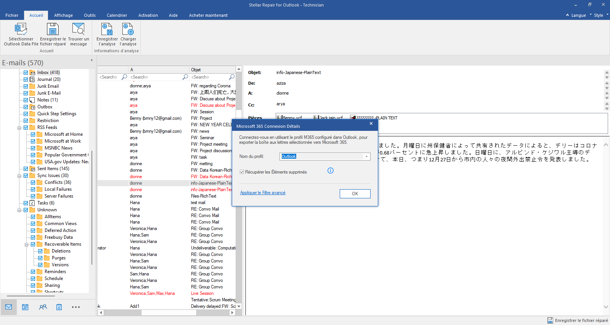Viewport: 610px width, 325px height.
Task: Click Appliquer le Filtre avancé link
Action: [x=263, y=193]
